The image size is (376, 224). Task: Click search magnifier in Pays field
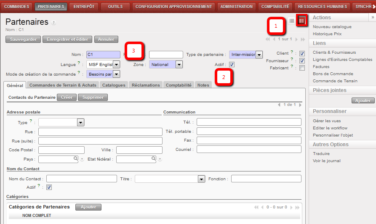click(x=76, y=159)
